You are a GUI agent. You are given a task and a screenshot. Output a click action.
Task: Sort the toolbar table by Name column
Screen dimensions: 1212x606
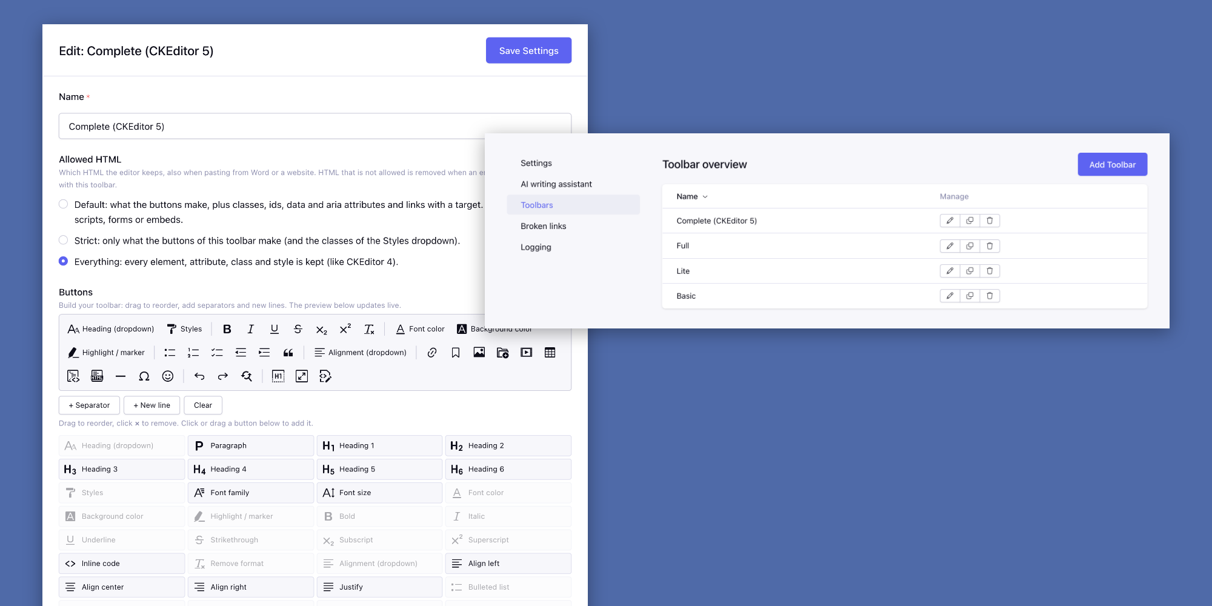coord(692,196)
